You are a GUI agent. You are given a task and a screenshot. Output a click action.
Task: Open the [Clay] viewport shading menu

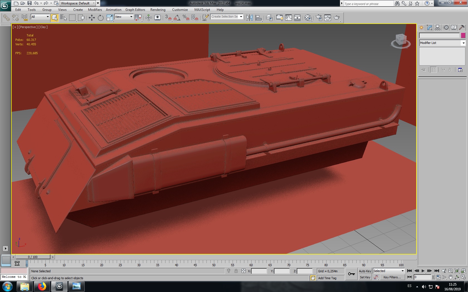[x=43, y=27]
